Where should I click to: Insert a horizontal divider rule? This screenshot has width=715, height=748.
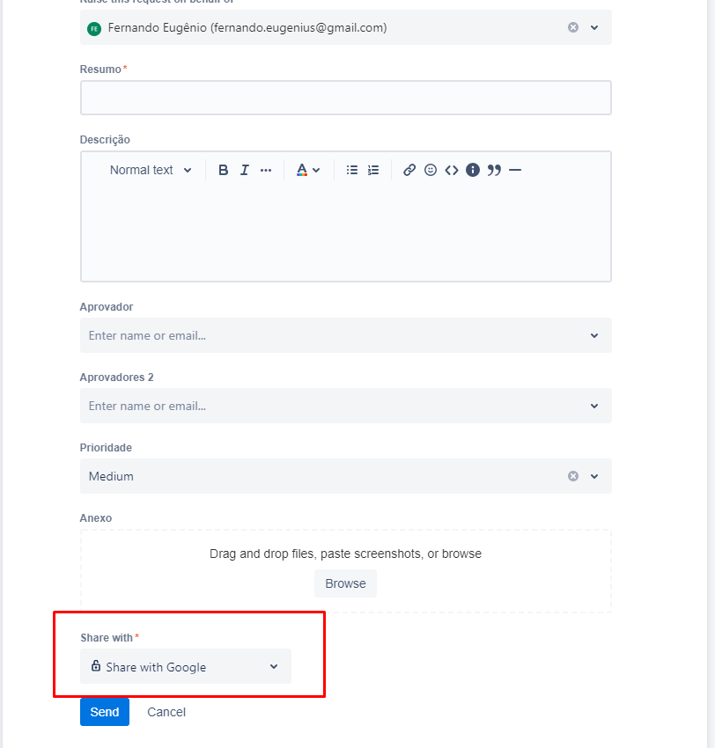tap(515, 170)
